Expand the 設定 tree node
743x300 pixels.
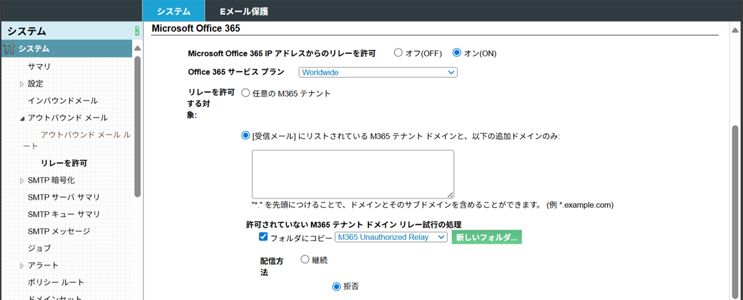22,84
